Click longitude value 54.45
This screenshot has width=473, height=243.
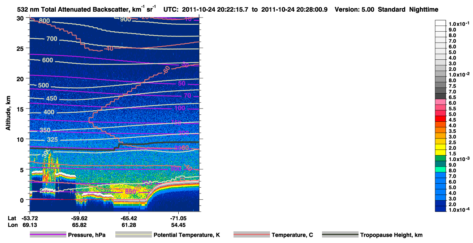pyautogui.click(x=178, y=225)
